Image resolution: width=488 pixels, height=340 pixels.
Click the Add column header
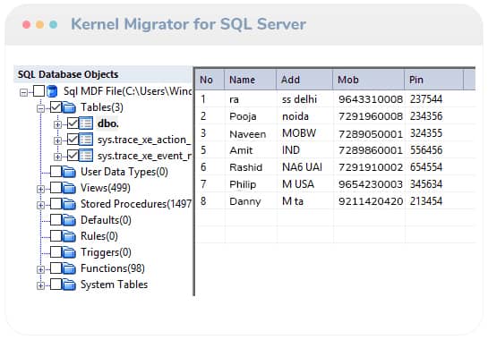click(x=304, y=80)
